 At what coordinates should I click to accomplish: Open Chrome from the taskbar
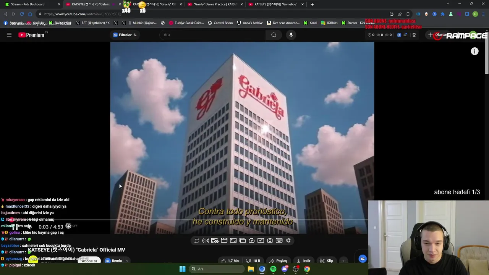coord(307,269)
